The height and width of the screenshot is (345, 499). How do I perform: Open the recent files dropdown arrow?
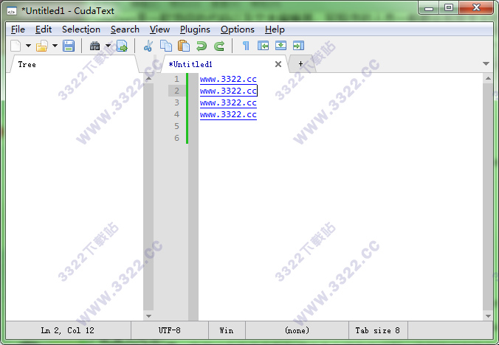(x=55, y=46)
